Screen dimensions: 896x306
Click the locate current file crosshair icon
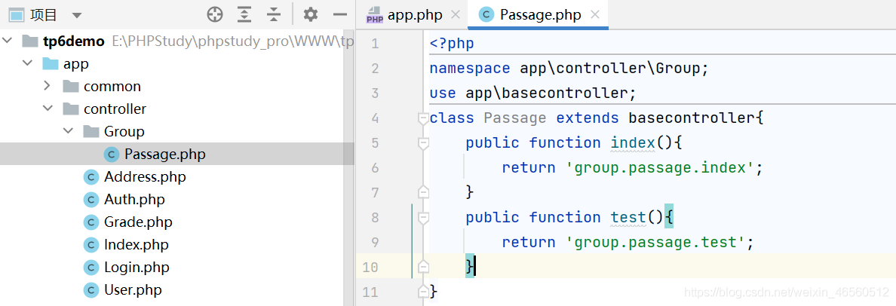[215, 15]
